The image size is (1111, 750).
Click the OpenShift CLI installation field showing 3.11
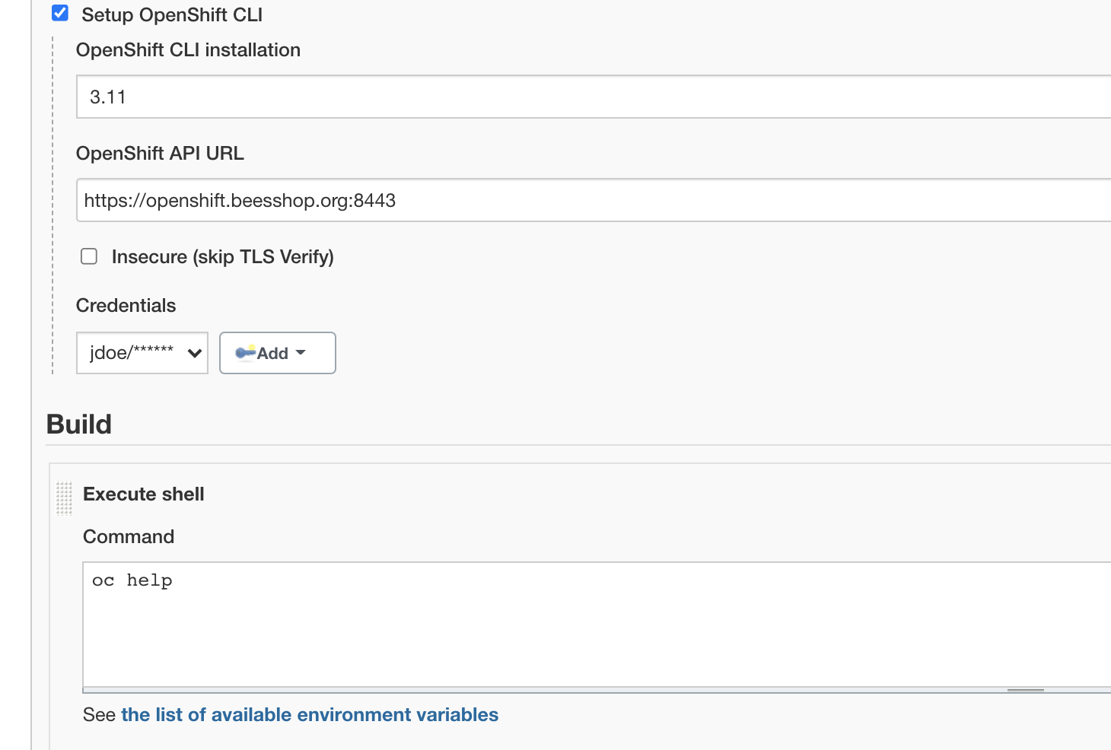click(x=594, y=97)
